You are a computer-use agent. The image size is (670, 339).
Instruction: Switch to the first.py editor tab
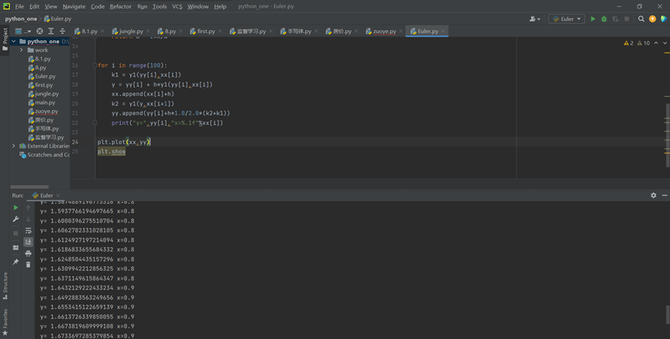(206, 31)
